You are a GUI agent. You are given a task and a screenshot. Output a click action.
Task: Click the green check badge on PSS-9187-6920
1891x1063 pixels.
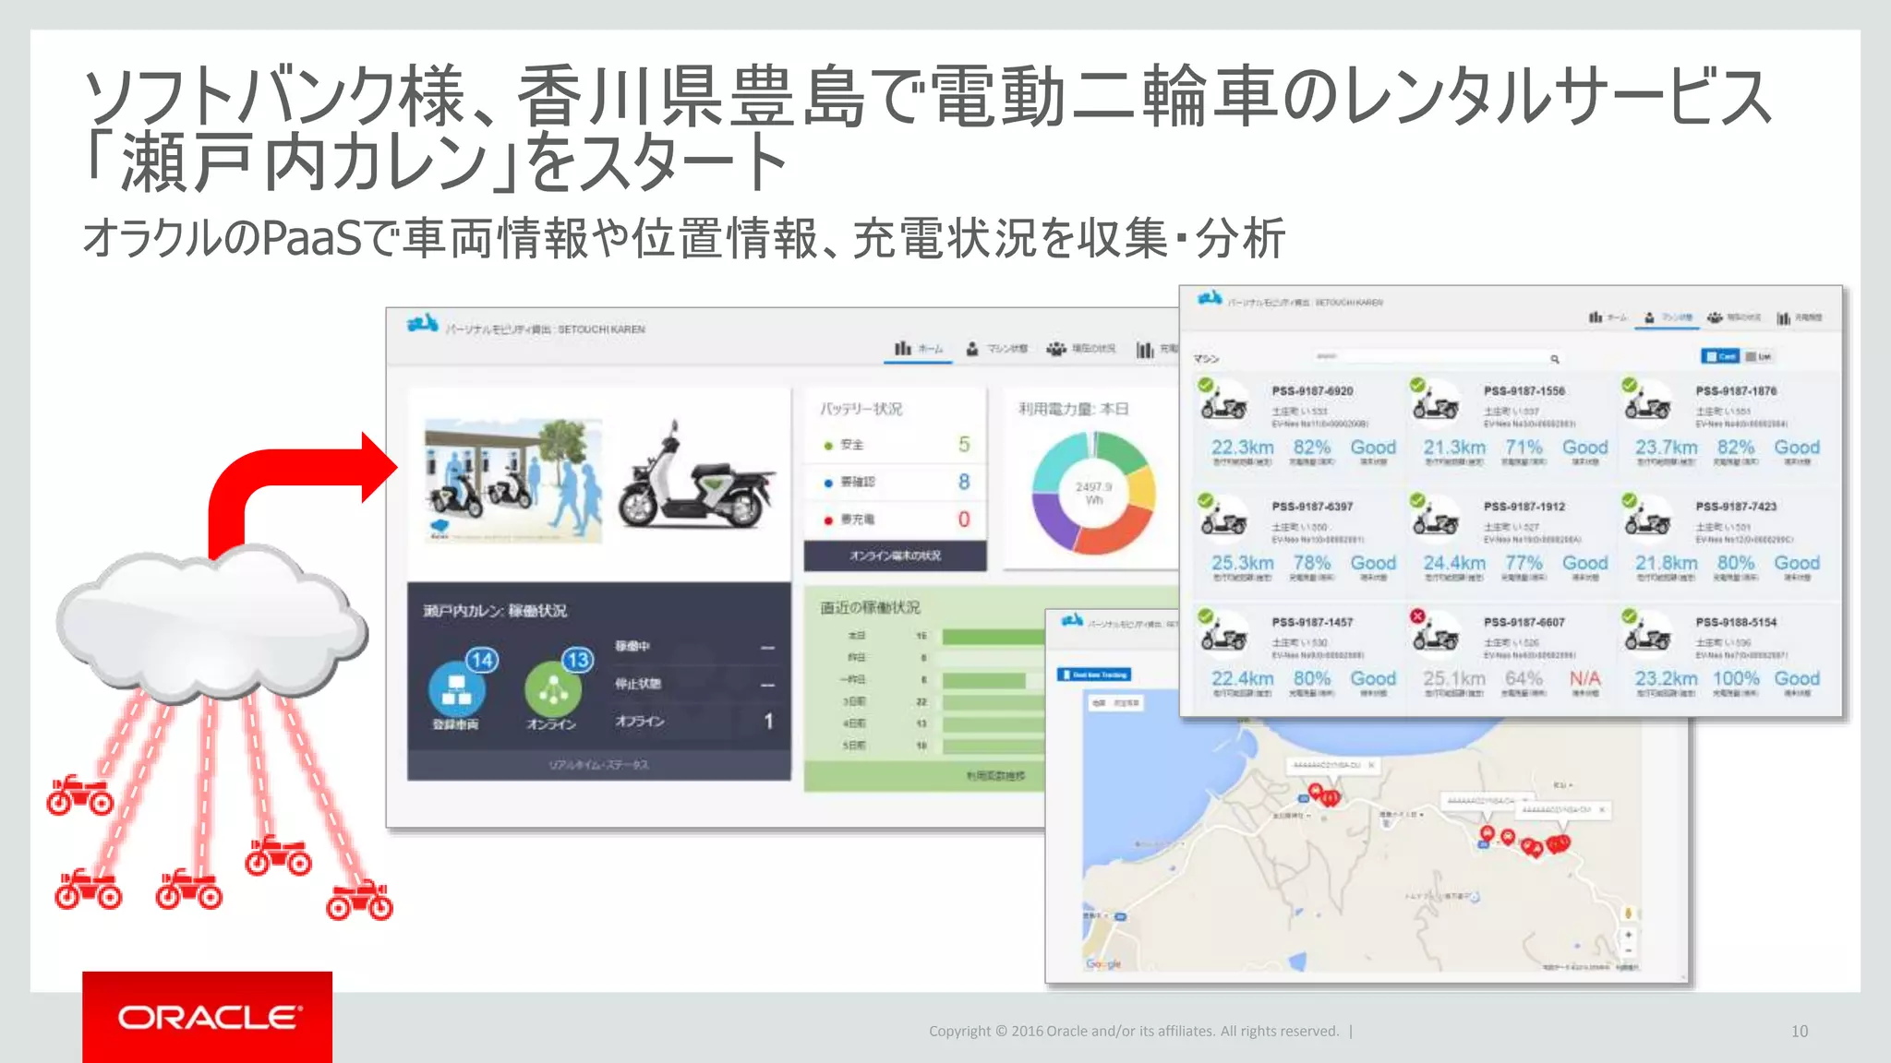pos(1205,385)
